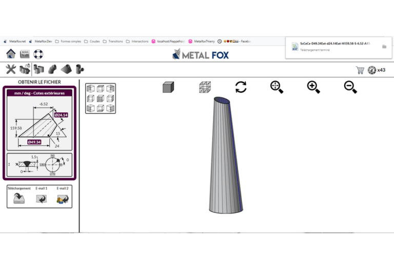This screenshot has width=394, height=269.
Task: Select the top-middle cube in view grid
Action: (x=101, y=88)
